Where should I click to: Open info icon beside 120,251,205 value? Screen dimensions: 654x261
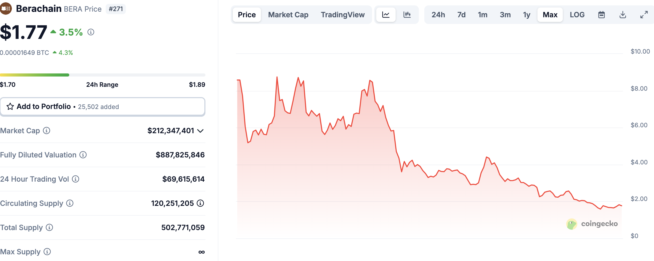pos(200,203)
